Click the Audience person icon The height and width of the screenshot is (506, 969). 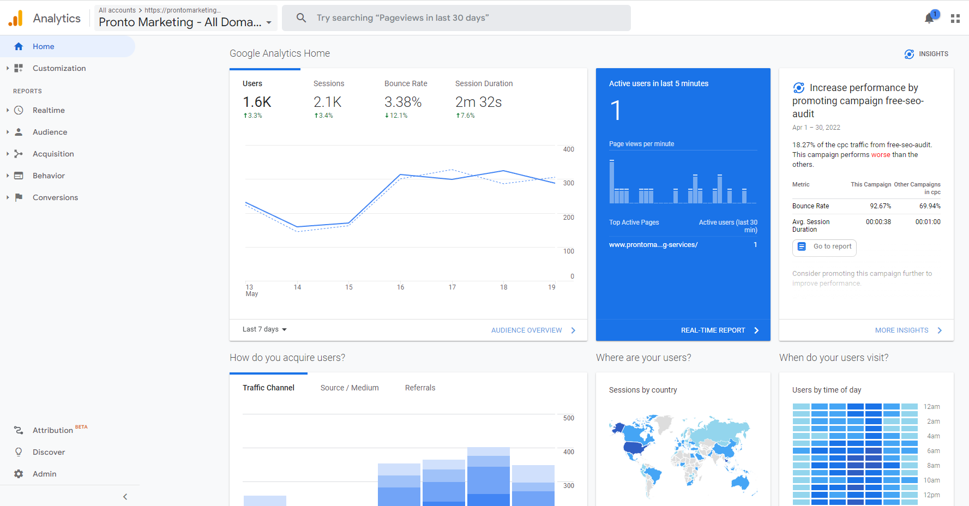[19, 132]
